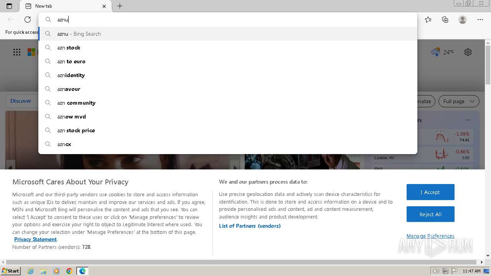Choose the 'aznex' suggestion
Image resolution: width=491 pixels, height=276 pixels.
[x=228, y=144]
